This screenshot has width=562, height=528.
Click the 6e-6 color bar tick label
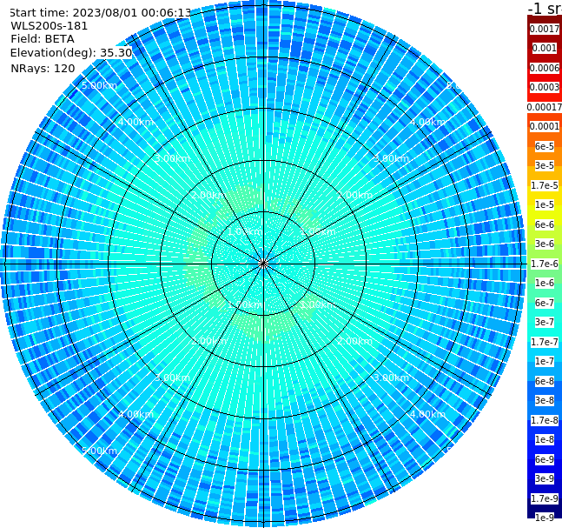click(545, 224)
